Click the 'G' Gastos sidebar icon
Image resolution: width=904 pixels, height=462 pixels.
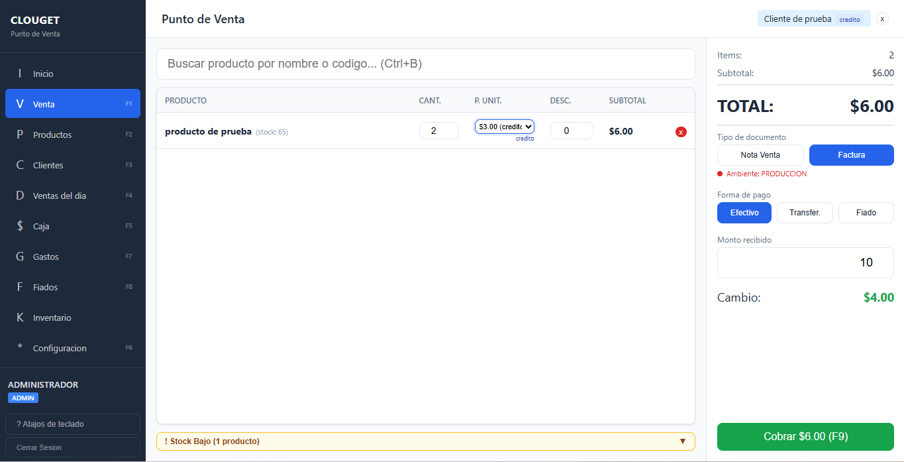click(x=20, y=257)
